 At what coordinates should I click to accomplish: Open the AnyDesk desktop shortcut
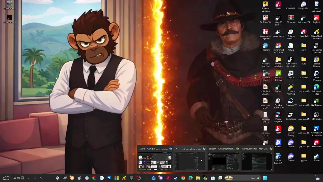[316, 19]
